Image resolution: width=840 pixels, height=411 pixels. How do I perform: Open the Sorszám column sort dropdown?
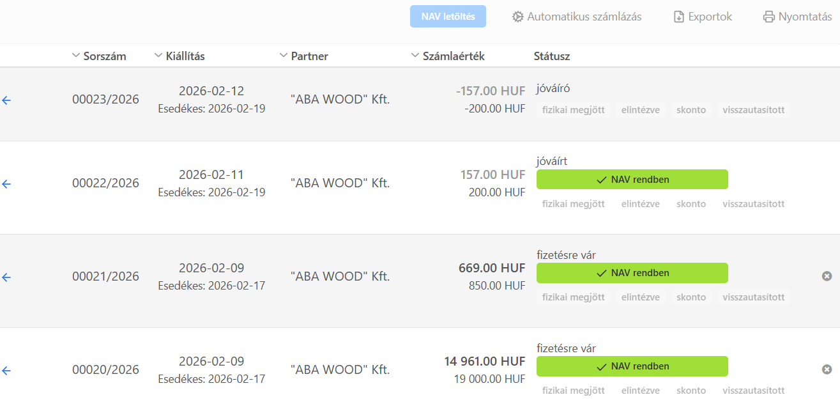click(x=77, y=56)
